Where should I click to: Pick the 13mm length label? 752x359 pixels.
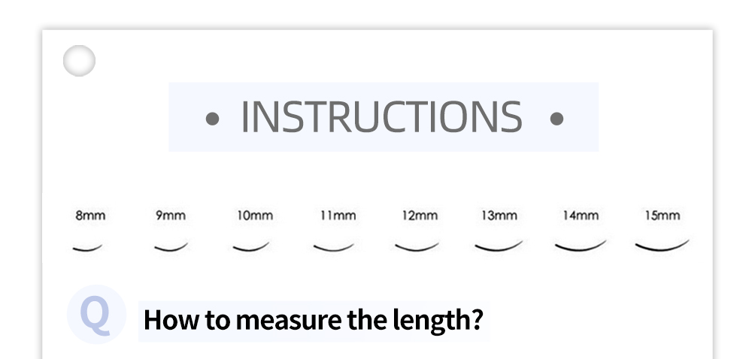499,216
